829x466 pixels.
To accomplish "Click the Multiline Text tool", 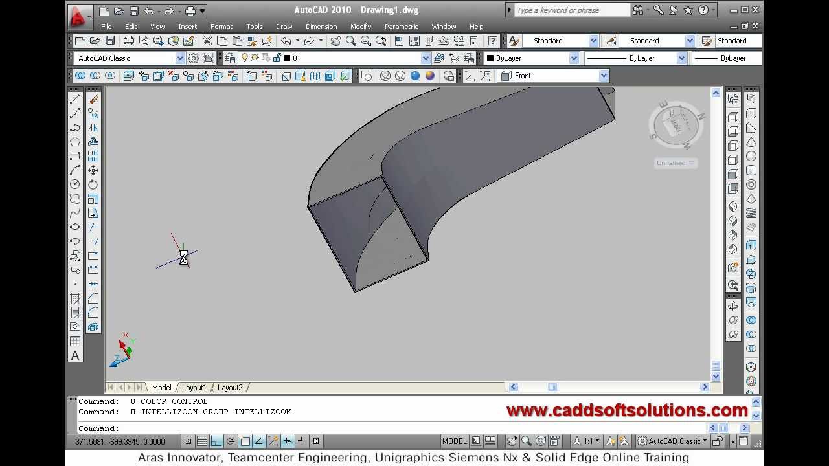I will coord(75,355).
